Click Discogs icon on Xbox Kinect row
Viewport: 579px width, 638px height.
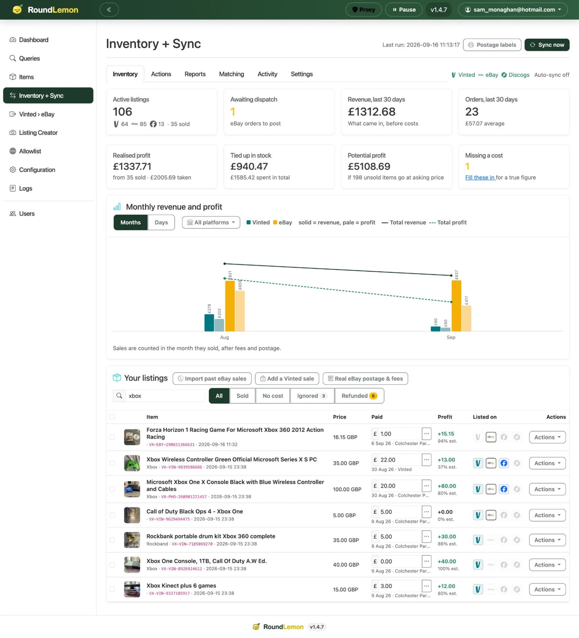pos(517,589)
